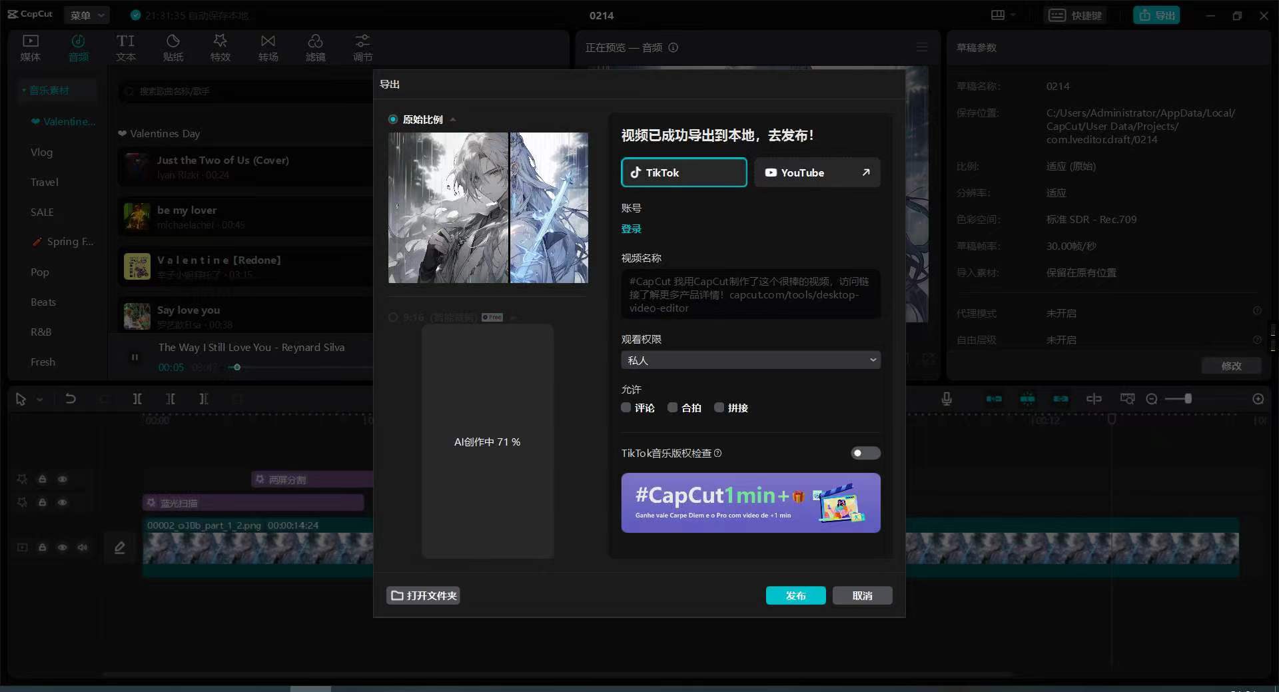The height and width of the screenshot is (692, 1279).
Task: Click the 视频名称 video title text field
Action: tap(751, 294)
